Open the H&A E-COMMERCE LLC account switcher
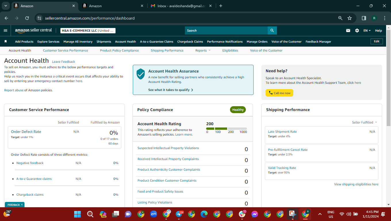 coord(88,31)
